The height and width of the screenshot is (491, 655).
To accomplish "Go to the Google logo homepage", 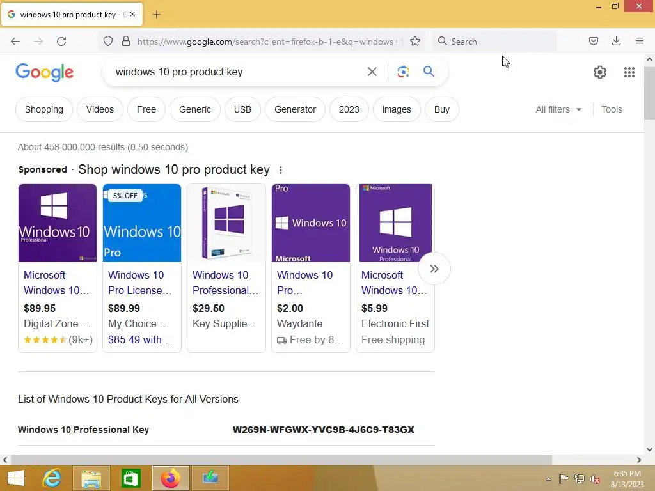I will 45,72.
